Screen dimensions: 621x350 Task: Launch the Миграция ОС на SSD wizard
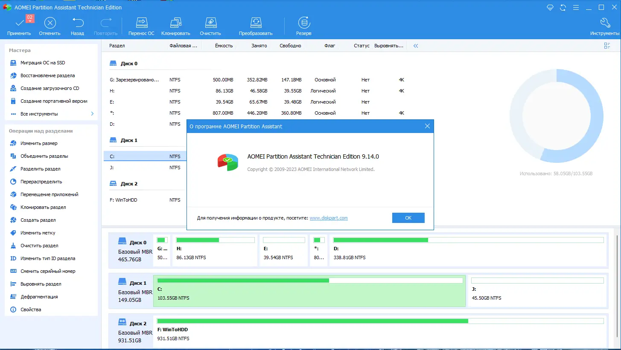point(43,63)
